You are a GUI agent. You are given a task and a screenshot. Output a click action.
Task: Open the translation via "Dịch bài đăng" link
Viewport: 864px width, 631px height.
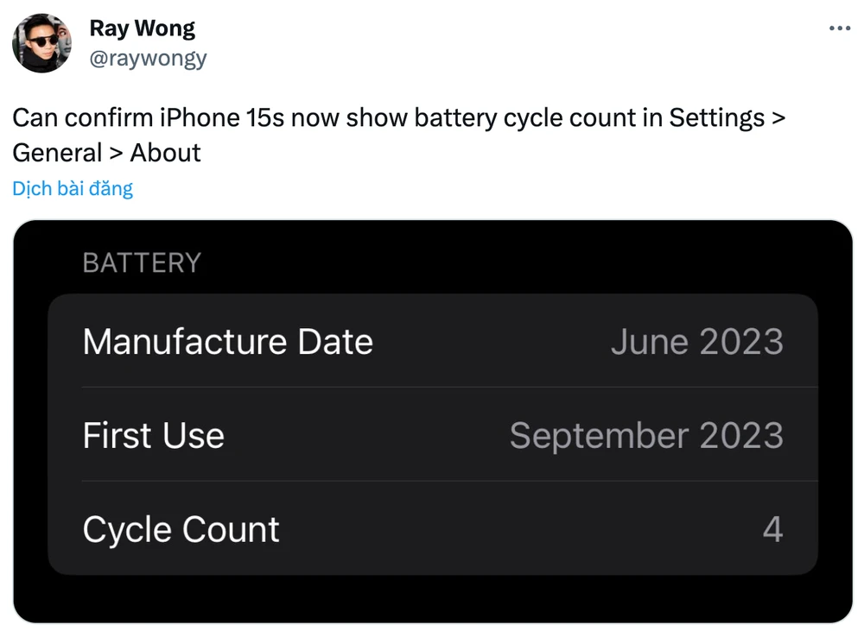[72, 187]
